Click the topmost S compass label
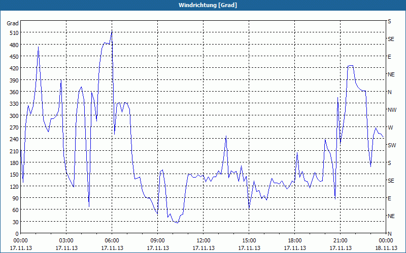 coord(389,21)
